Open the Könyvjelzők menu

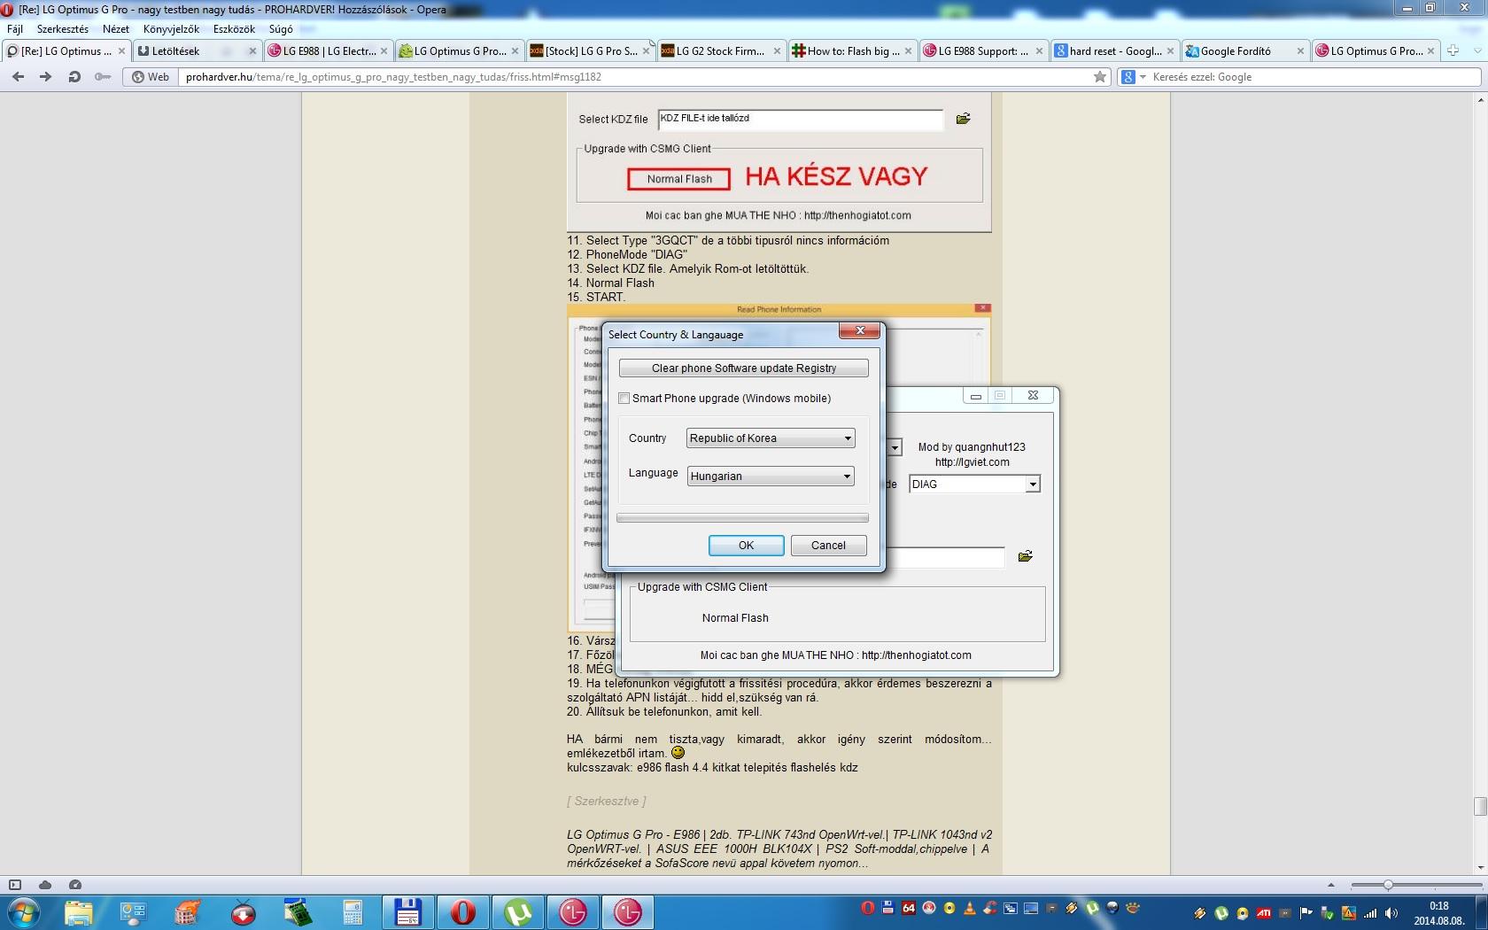pos(171,29)
